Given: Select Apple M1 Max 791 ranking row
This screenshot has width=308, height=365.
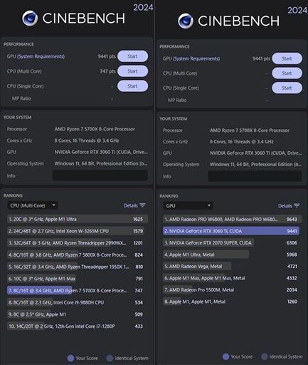Looking at the screenshot, I should coord(78,279).
